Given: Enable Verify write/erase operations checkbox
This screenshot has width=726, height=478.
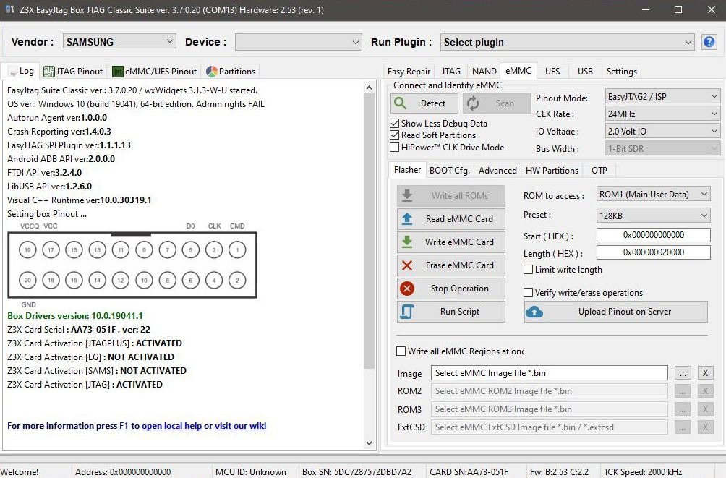Looking at the screenshot, I should coord(528,293).
